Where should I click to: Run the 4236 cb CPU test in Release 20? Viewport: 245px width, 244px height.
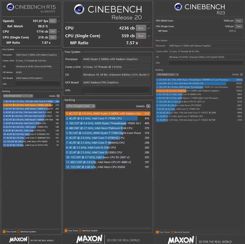141,28
